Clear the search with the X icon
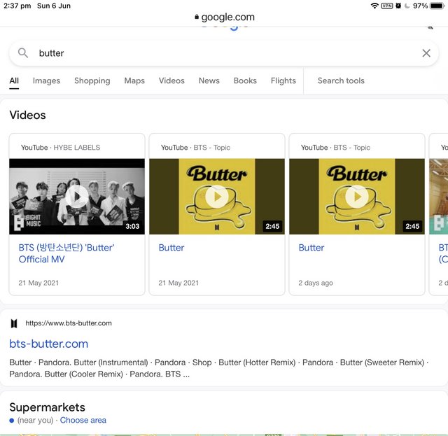Image resolution: width=448 pixels, height=436 pixels. 426,53
